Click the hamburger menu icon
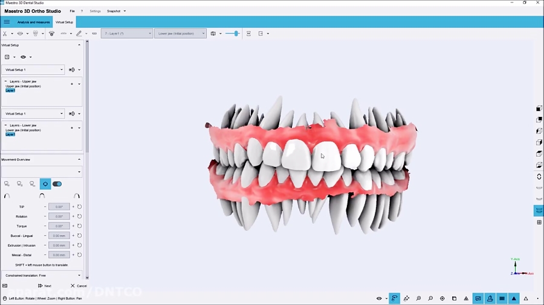544x305 pixels. click(x=7, y=22)
